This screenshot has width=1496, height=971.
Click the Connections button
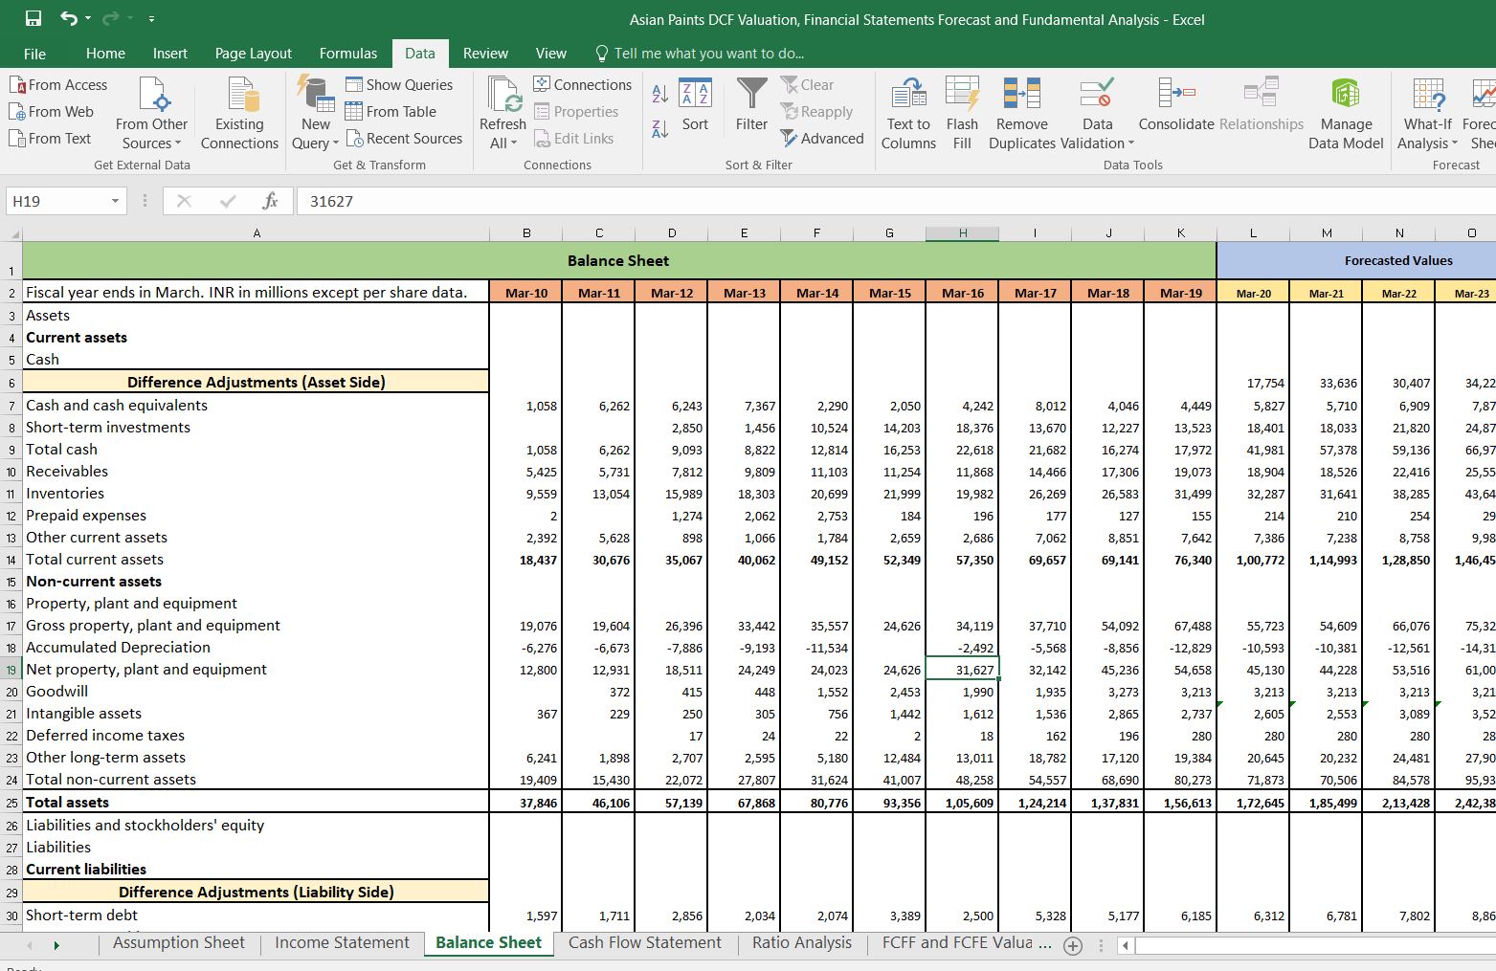tap(582, 84)
